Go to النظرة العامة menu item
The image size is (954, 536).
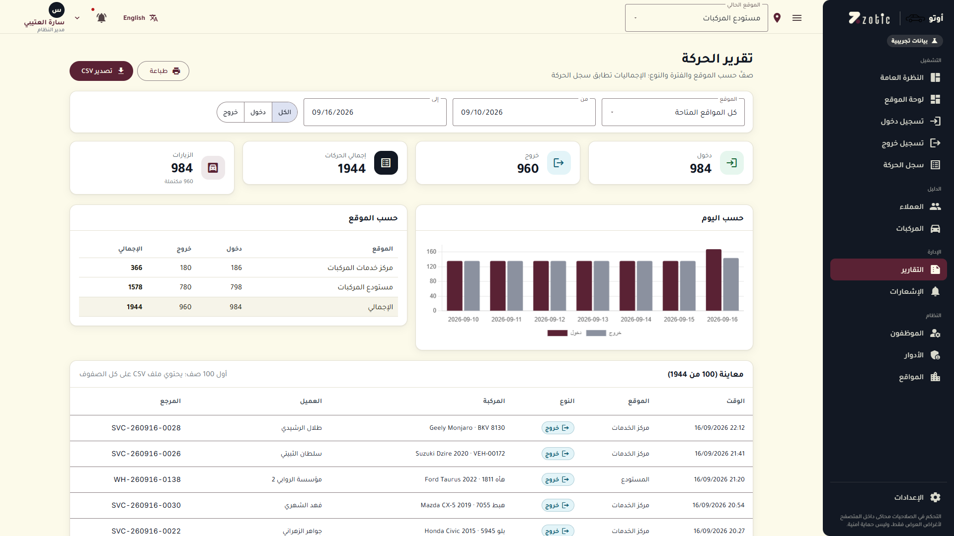tap(888, 77)
